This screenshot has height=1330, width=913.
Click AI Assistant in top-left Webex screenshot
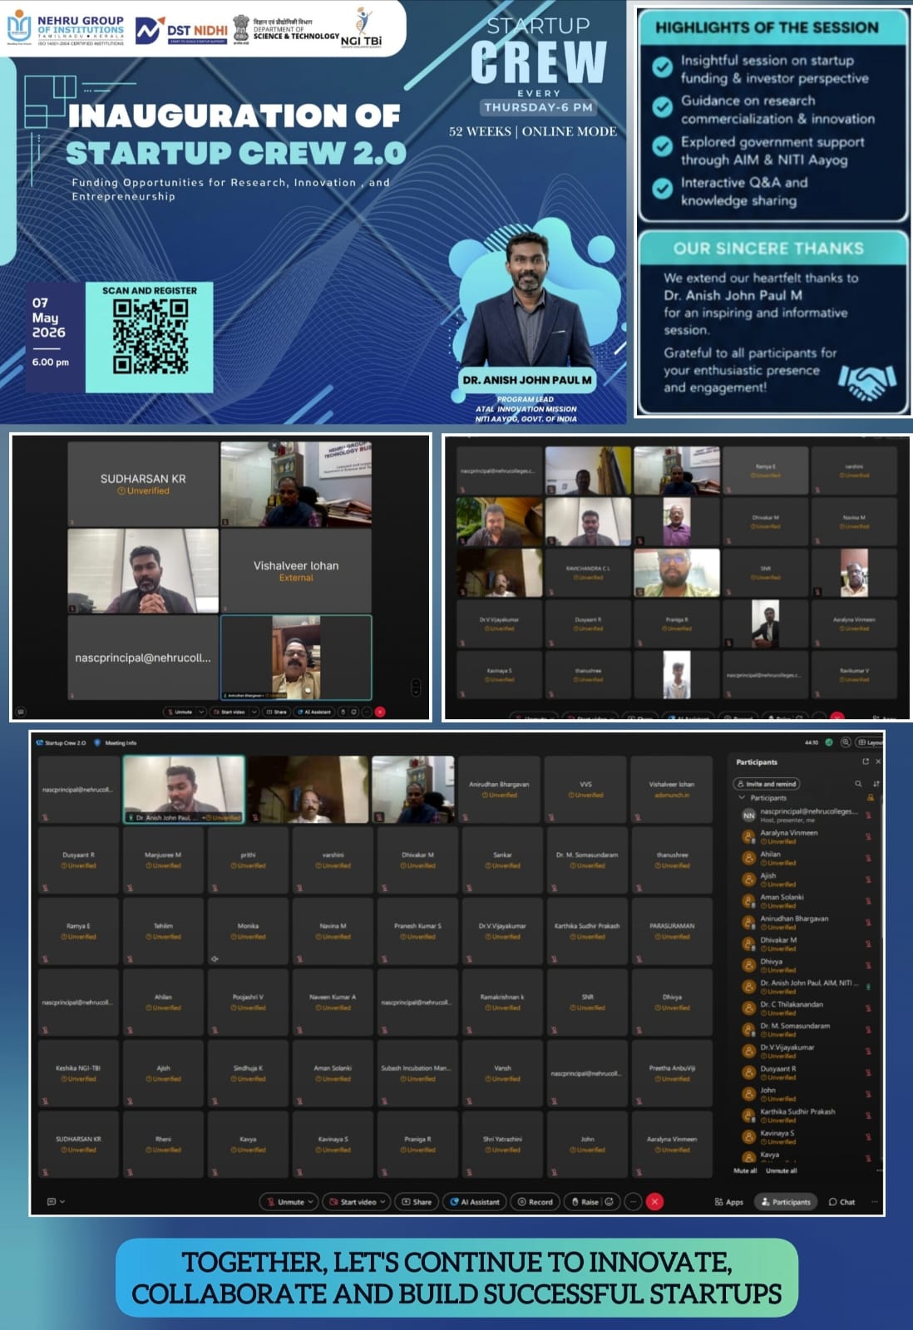[x=314, y=712]
